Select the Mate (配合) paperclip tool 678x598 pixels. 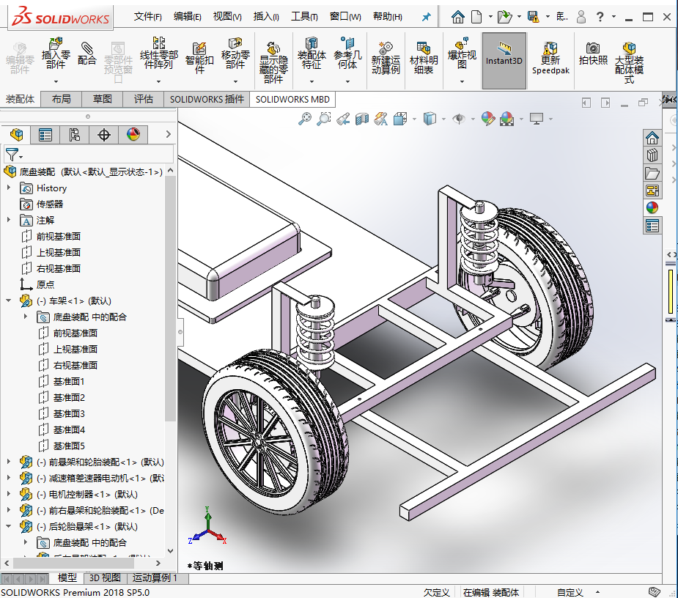87,53
